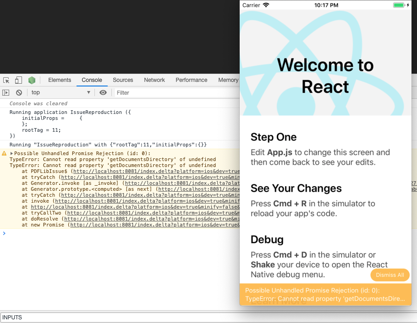Go to the Network tab

pos(154,80)
